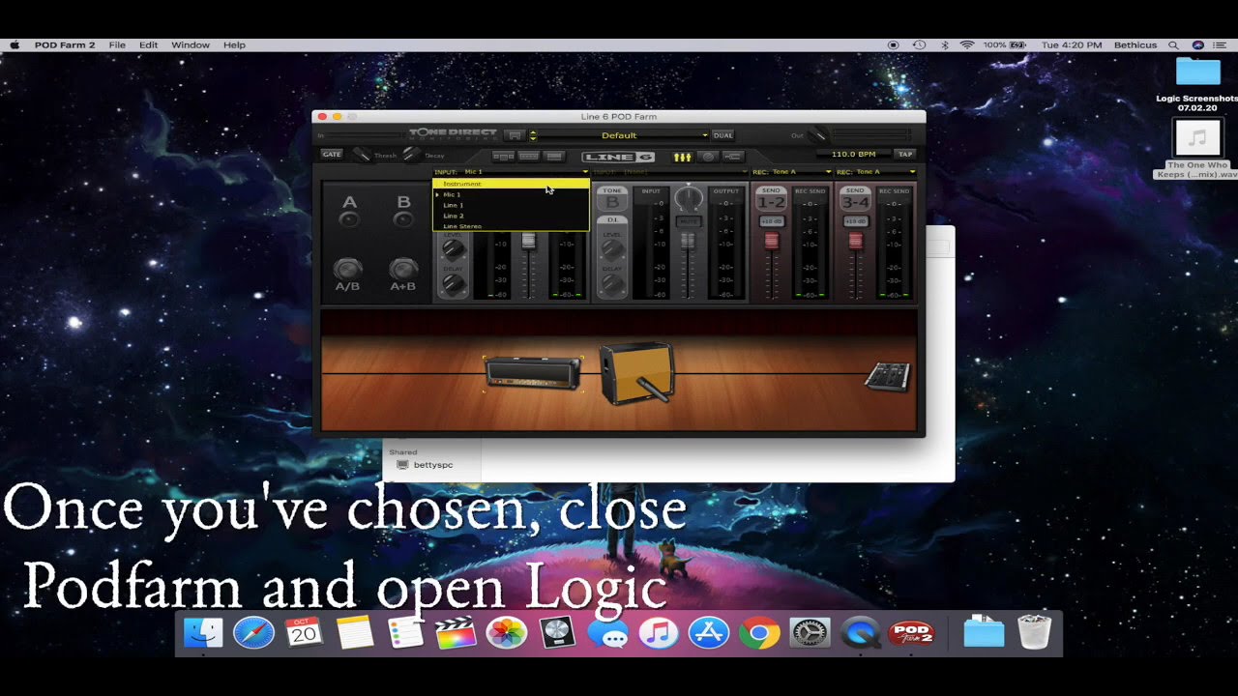Click the Tone B D.I. delay knob

611,284
